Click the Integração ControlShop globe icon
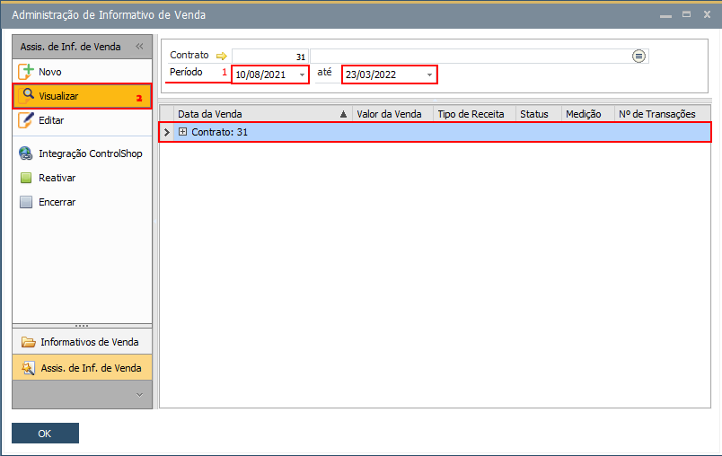Image resolution: width=722 pixels, height=456 pixels. (26, 153)
